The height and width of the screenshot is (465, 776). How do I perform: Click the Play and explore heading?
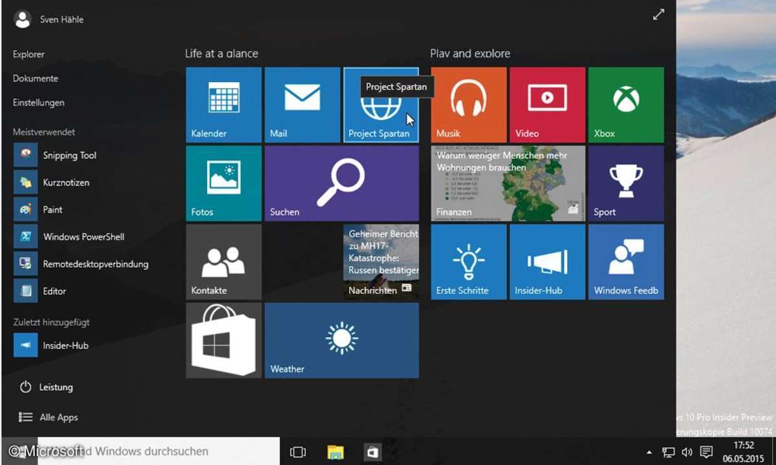pyautogui.click(x=470, y=54)
